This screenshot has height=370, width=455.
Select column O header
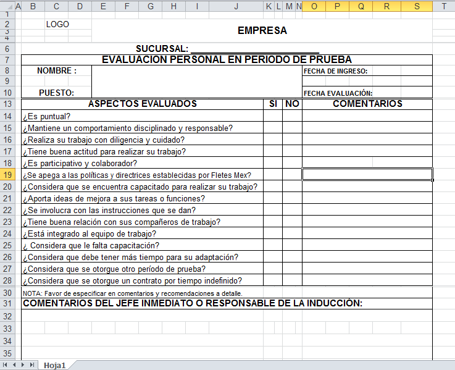(314, 6)
